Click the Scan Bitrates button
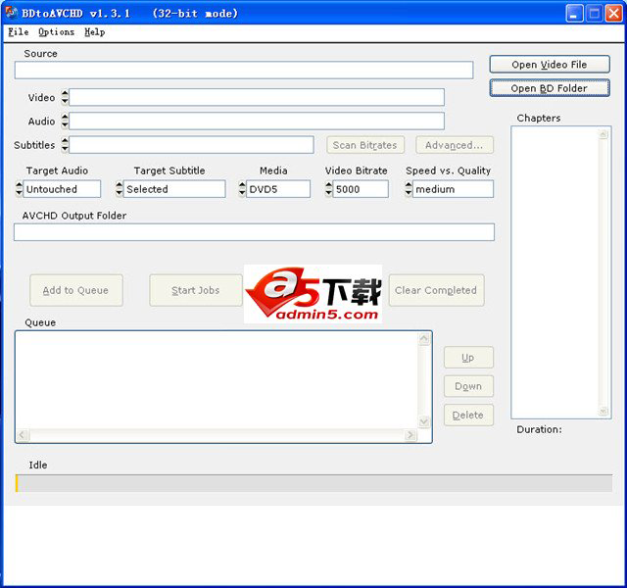627x588 pixels. click(x=365, y=145)
